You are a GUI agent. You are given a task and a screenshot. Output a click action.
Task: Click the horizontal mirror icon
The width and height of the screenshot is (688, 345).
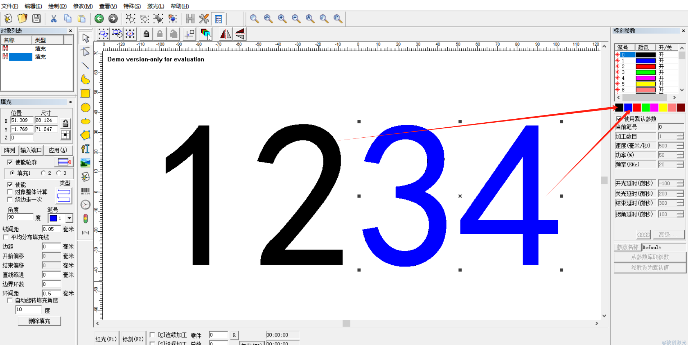point(226,34)
